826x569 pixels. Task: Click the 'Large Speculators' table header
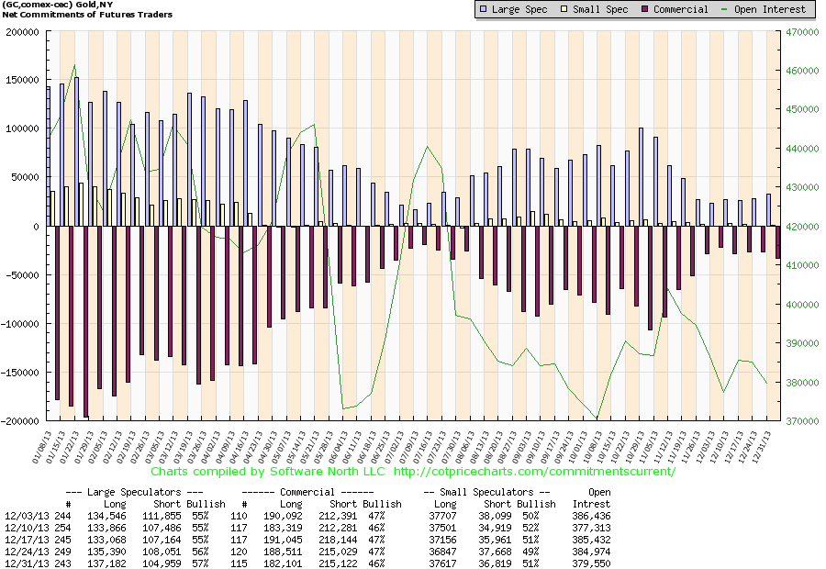click(134, 492)
